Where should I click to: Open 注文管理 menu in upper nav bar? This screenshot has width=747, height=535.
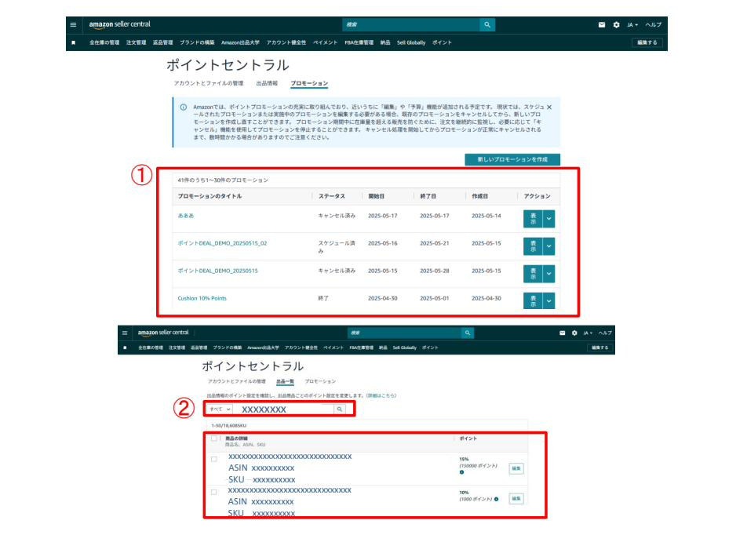tap(137, 42)
